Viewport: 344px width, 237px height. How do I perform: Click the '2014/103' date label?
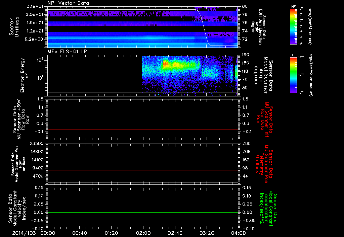24,233
